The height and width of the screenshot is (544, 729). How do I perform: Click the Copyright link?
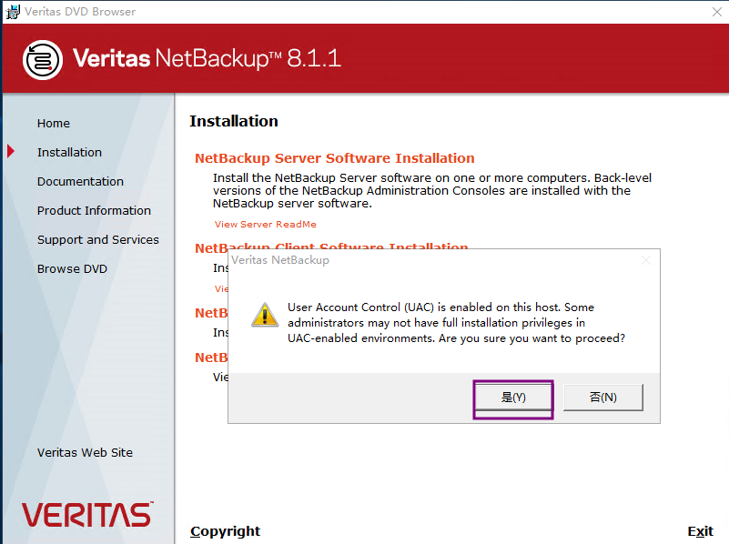[225, 531]
